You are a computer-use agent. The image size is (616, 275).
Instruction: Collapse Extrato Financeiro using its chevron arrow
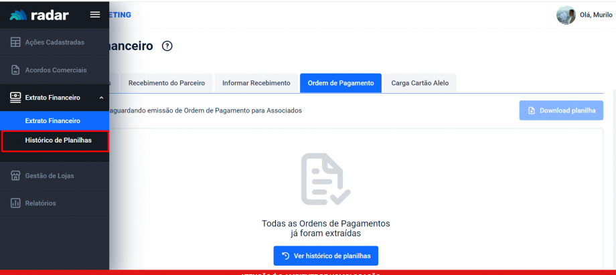click(101, 98)
